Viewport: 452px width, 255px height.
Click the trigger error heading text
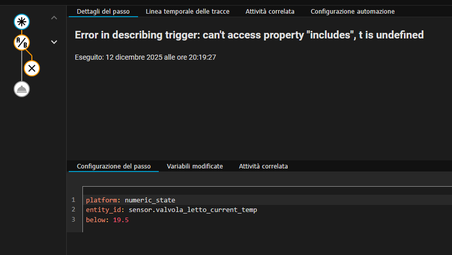pos(249,35)
